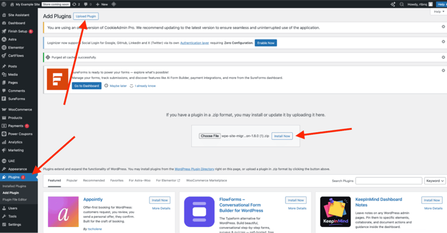This screenshot has height=233, width=447.
Task: Open Payments in the sidebar
Action: pyautogui.click(x=16, y=126)
